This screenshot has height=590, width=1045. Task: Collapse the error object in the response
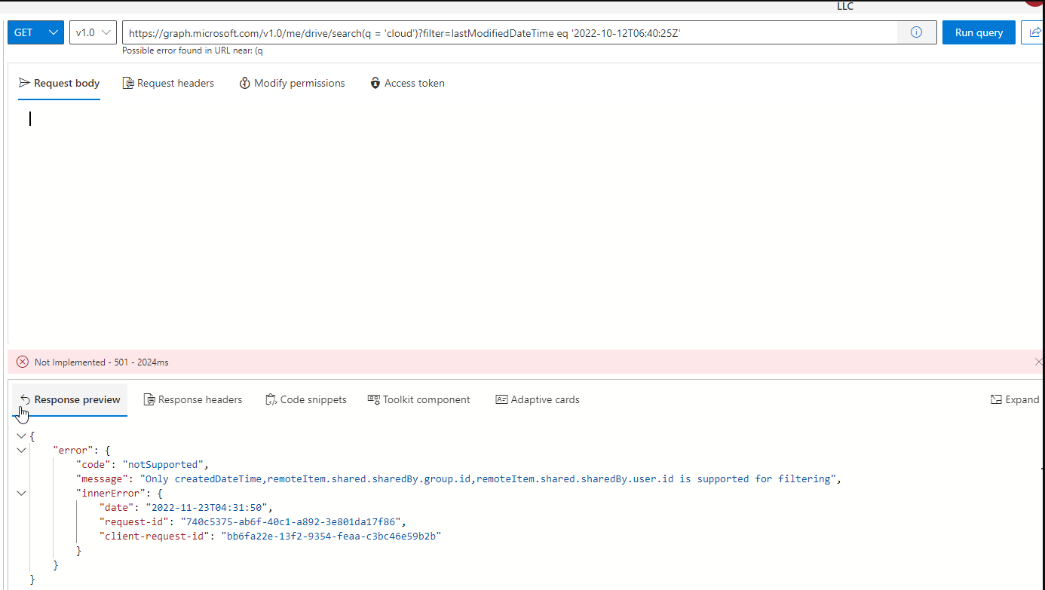21,450
